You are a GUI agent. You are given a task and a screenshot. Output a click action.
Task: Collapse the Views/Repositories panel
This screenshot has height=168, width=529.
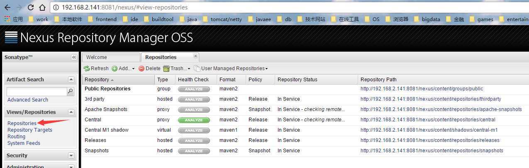coord(71,112)
